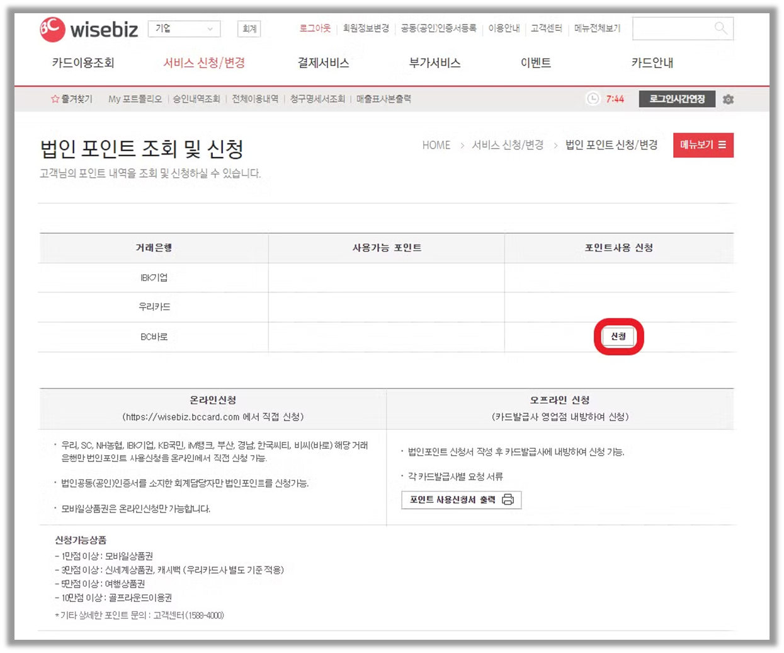Viewport: 784px width, 653px height.
Task: Click printer icon on 포인트 사용신청서 출력
Action: coord(508,500)
